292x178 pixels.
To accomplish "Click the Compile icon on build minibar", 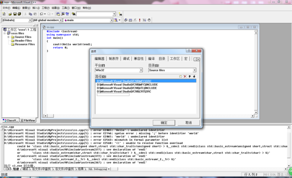I will click(126, 20).
